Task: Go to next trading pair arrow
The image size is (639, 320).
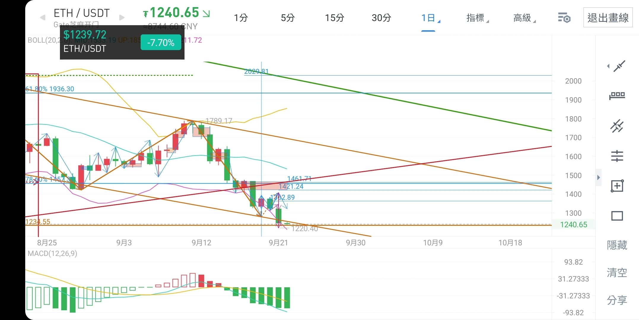Action: coord(122,17)
